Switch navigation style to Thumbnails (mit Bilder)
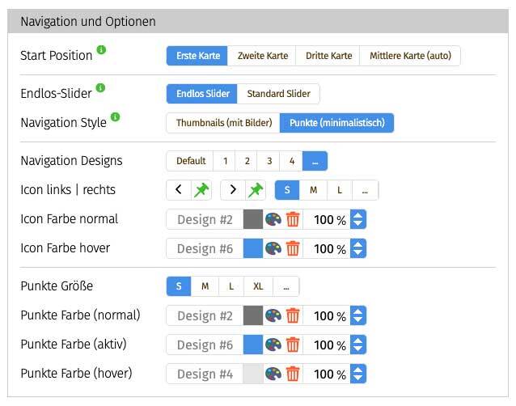The width and height of the screenshot is (516, 406). (x=222, y=123)
